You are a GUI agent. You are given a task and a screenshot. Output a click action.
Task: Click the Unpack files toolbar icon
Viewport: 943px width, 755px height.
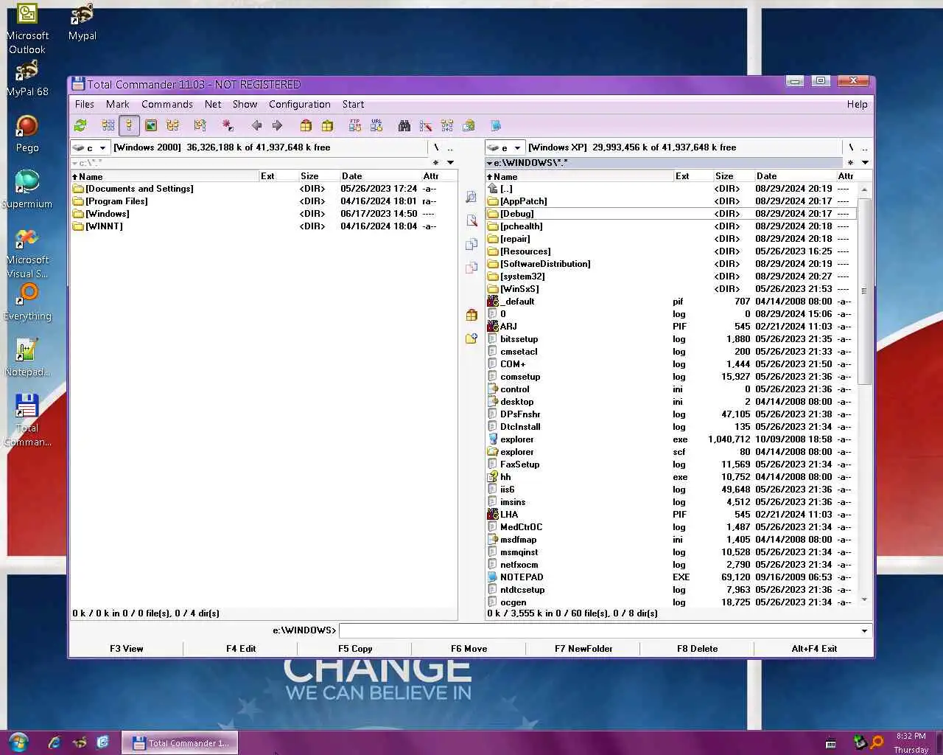pyautogui.click(x=327, y=125)
